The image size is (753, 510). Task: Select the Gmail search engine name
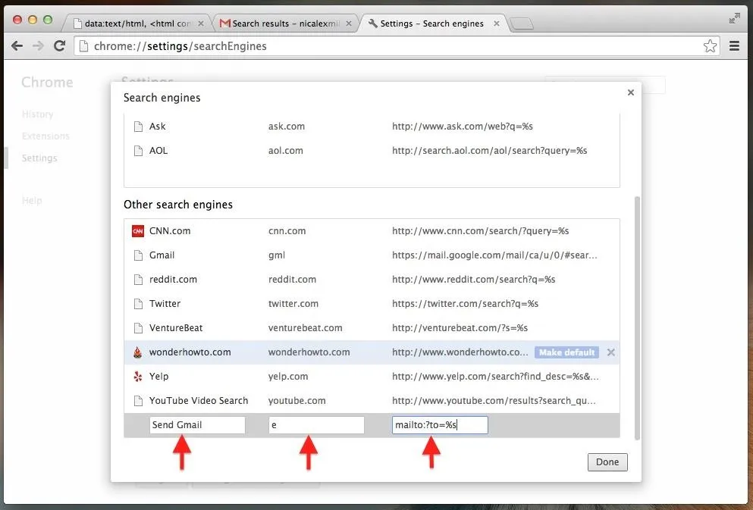162,255
